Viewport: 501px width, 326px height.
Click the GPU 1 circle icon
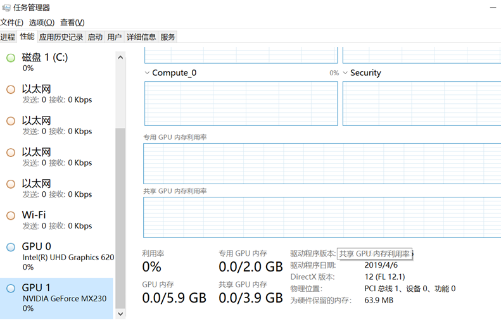11,289
